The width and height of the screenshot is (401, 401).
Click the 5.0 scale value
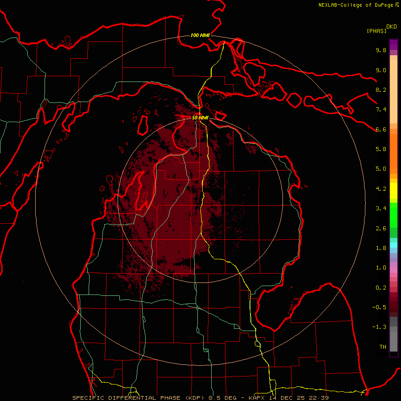click(381, 169)
